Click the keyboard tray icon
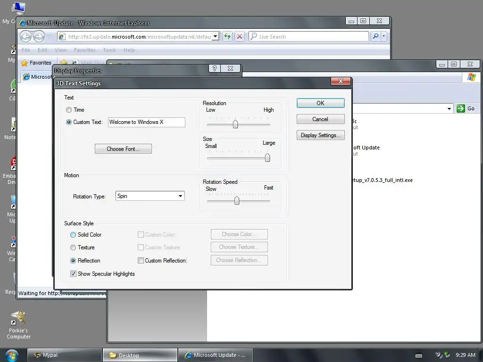 click(x=419, y=355)
